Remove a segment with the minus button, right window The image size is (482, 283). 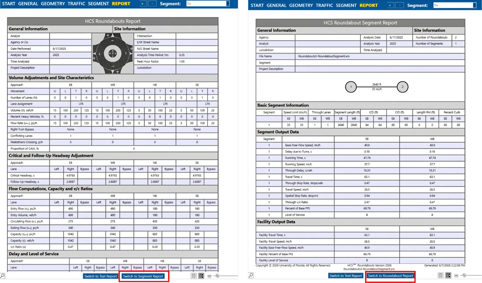pos(399,5)
